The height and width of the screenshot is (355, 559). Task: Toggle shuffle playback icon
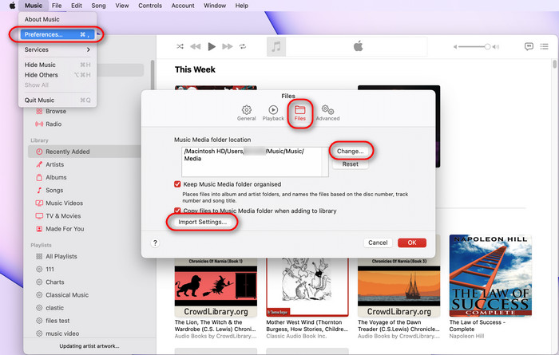tap(180, 46)
